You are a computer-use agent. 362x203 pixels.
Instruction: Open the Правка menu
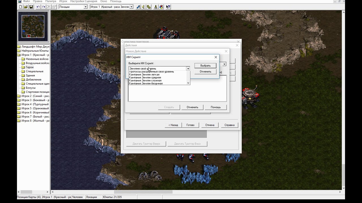[x=37, y=1]
